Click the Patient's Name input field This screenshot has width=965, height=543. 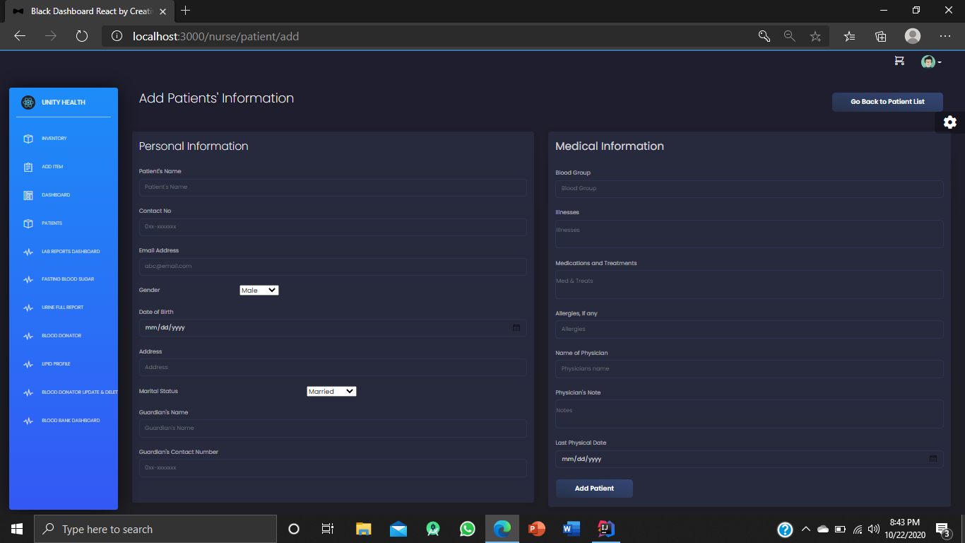click(333, 187)
